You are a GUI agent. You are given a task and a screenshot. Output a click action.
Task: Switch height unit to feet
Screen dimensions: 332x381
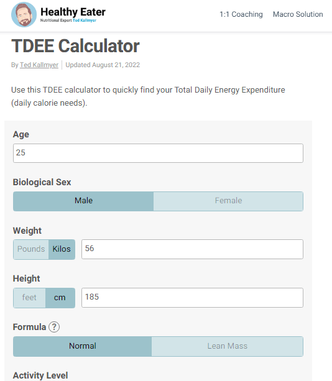coord(29,298)
